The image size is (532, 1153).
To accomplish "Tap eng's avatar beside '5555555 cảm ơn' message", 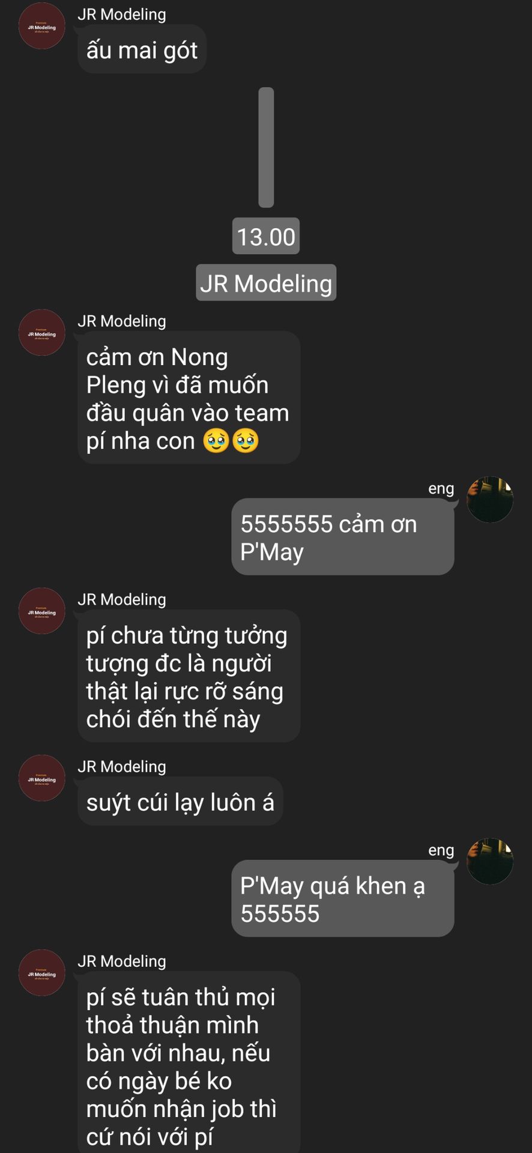I will 490,500.
